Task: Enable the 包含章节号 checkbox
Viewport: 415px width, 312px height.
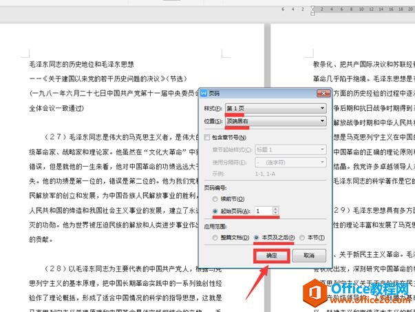Action: (206, 138)
